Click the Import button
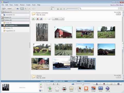 [x=10, y=9]
